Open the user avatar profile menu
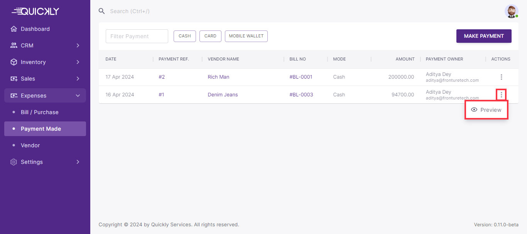This screenshot has height=234, width=527. coord(511,11)
